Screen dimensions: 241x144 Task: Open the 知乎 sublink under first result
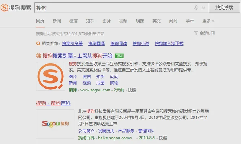point(100,77)
